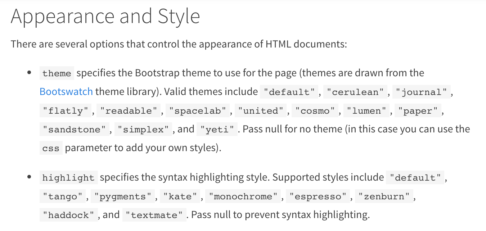Click the highlight code label
Screen dimensions: 486x231
pos(68,177)
